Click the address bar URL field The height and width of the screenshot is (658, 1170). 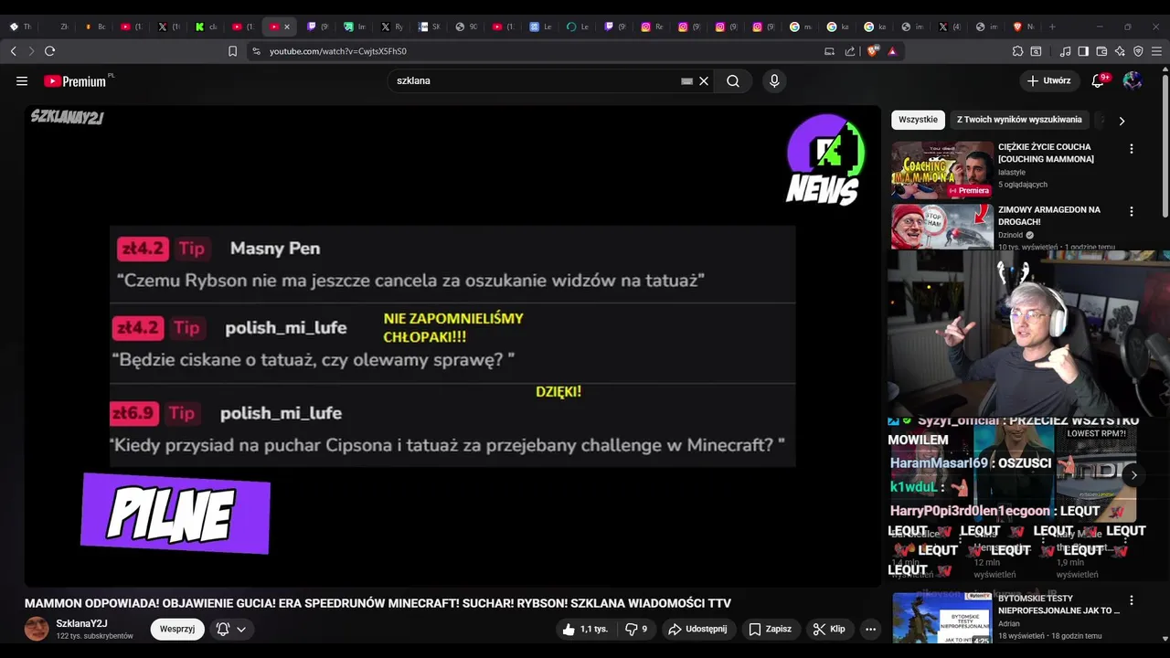click(539, 51)
